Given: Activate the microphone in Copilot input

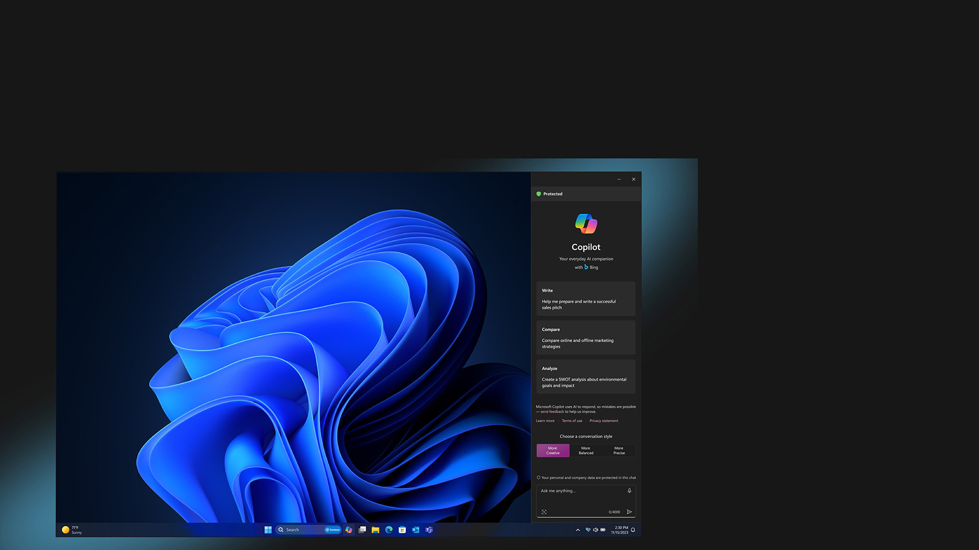Looking at the screenshot, I should (x=629, y=490).
